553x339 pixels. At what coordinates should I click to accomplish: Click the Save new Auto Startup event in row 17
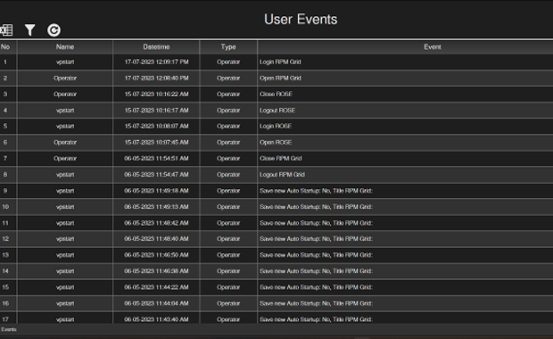316,319
